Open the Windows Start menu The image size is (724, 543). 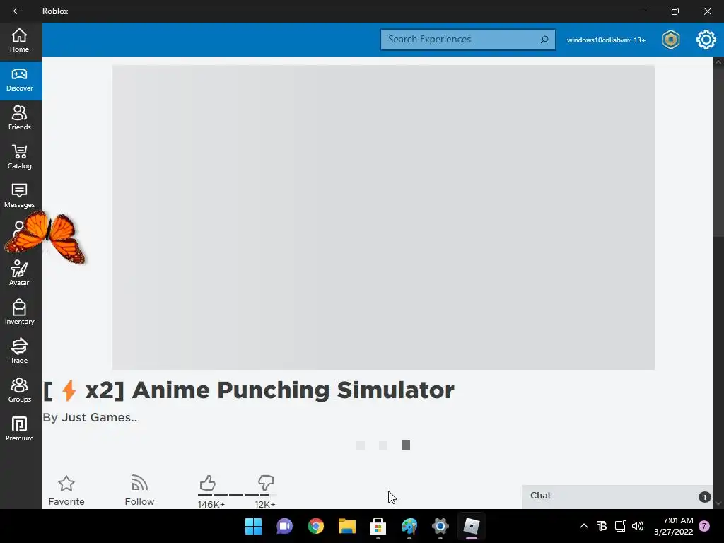coord(253,526)
